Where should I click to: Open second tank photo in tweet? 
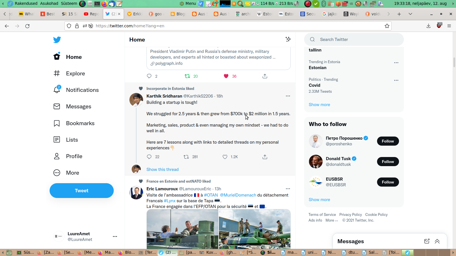(x=255, y=229)
